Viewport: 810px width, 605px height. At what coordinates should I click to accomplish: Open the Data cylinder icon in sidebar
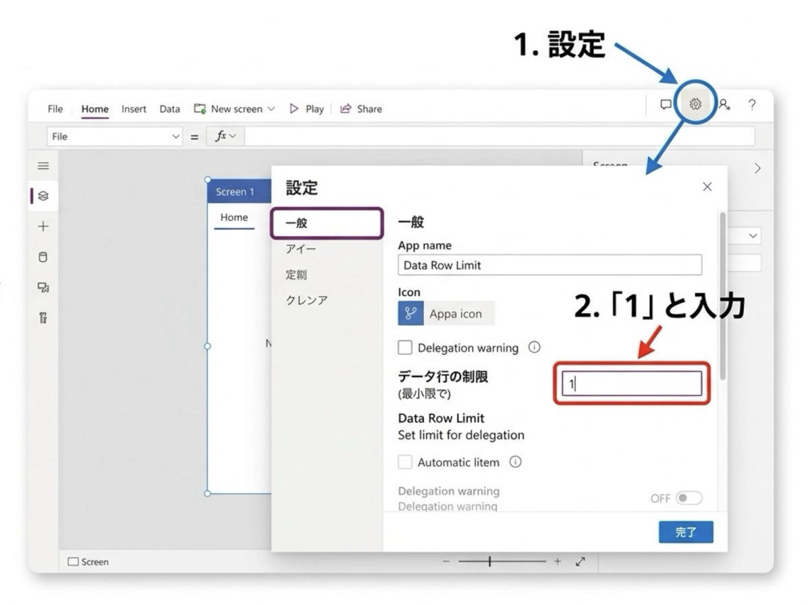pyautogui.click(x=43, y=257)
